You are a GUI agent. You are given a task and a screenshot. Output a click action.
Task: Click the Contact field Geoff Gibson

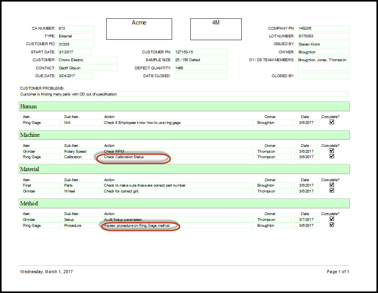pos(88,68)
